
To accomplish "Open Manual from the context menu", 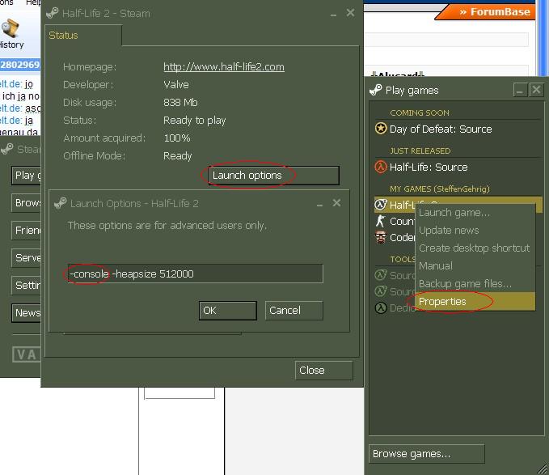I will point(475,266).
